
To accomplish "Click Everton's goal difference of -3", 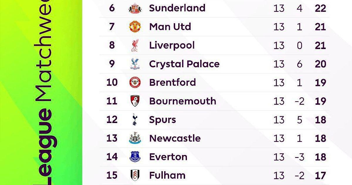I will (x=299, y=157).
